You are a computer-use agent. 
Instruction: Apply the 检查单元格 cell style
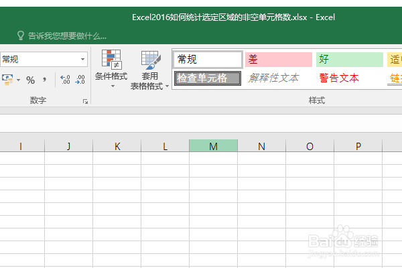208,78
